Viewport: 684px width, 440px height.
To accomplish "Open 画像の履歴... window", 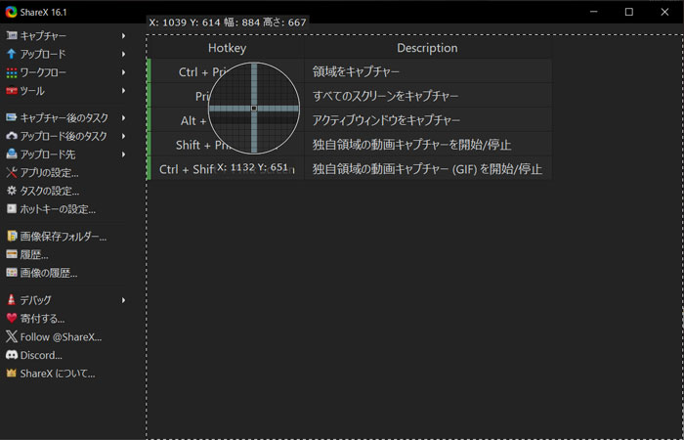I will pyautogui.click(x=49, y=273).
